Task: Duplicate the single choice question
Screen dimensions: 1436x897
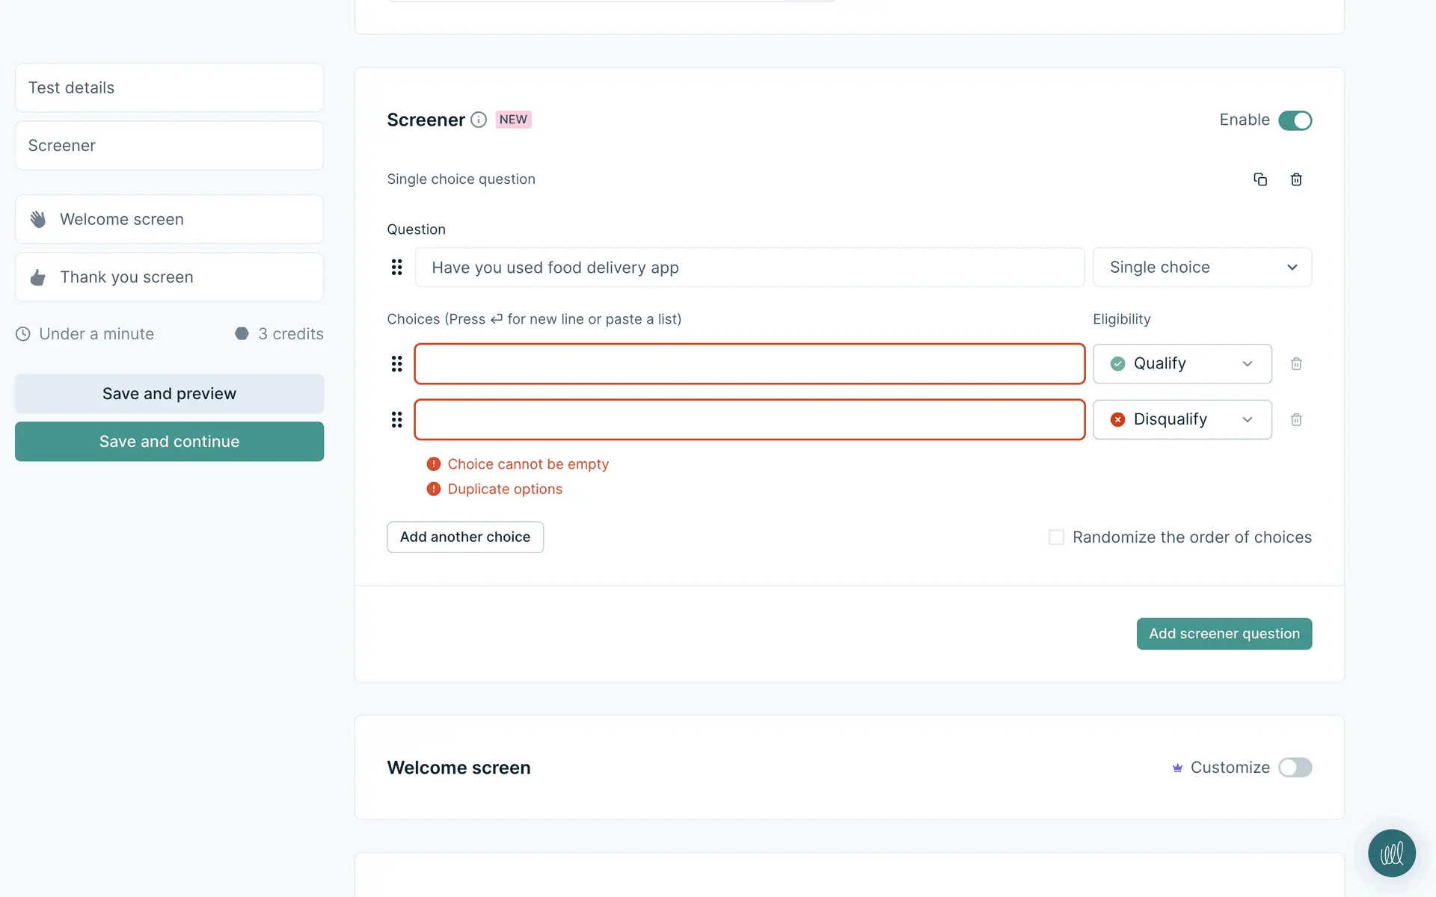Action: click(1260, 179)
